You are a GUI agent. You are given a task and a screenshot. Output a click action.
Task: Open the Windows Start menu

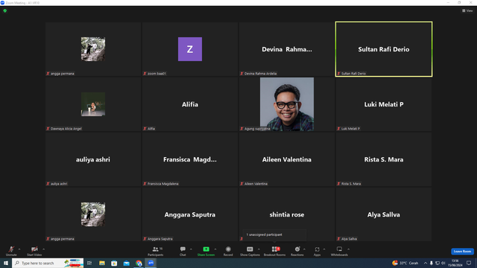pyautogui.click(x=6, y=263)
